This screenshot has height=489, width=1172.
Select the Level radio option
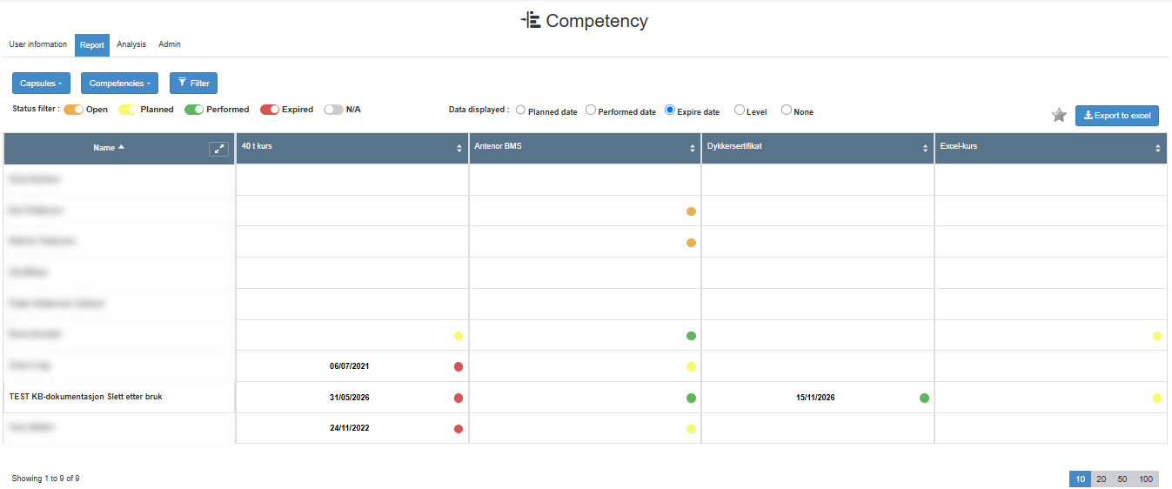740,111
